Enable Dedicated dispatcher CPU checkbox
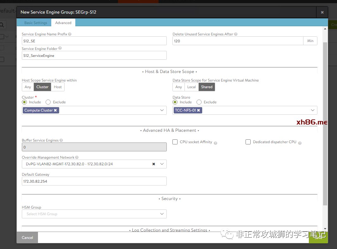 pos(248,142)
